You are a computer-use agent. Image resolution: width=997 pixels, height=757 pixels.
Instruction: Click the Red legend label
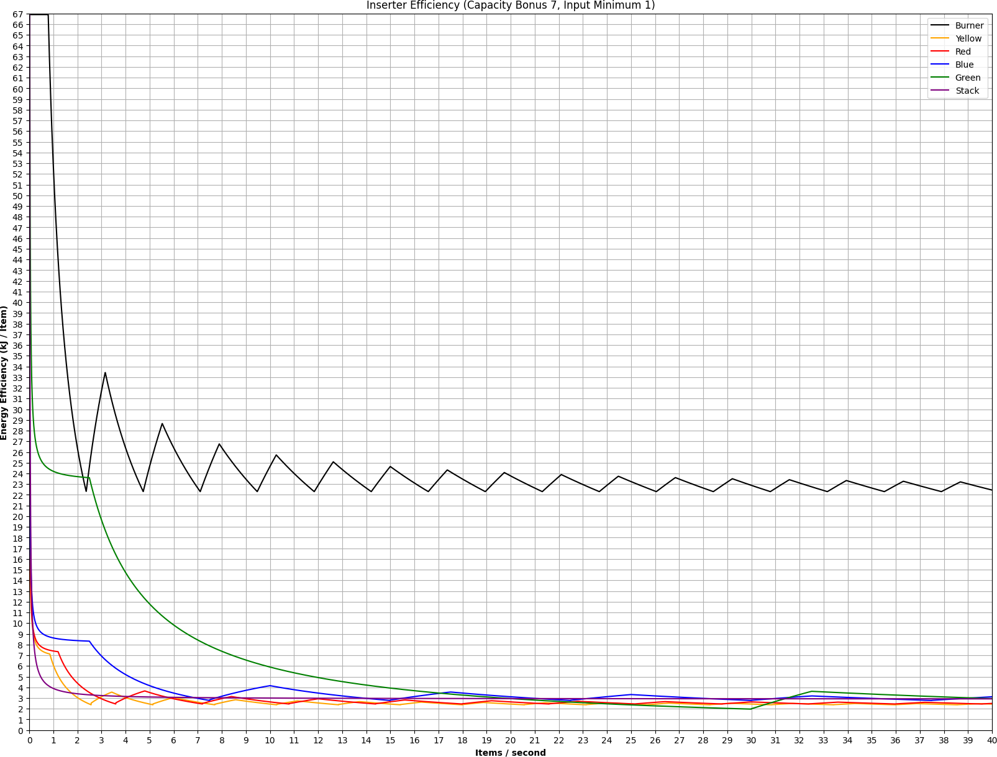coord(963,52)
